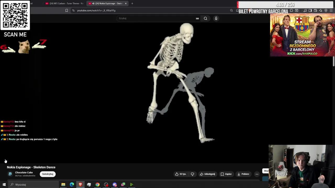Screen dimensions: 335x188
Task: Open site settings icon left of the URL
Action: coord(73,10)
